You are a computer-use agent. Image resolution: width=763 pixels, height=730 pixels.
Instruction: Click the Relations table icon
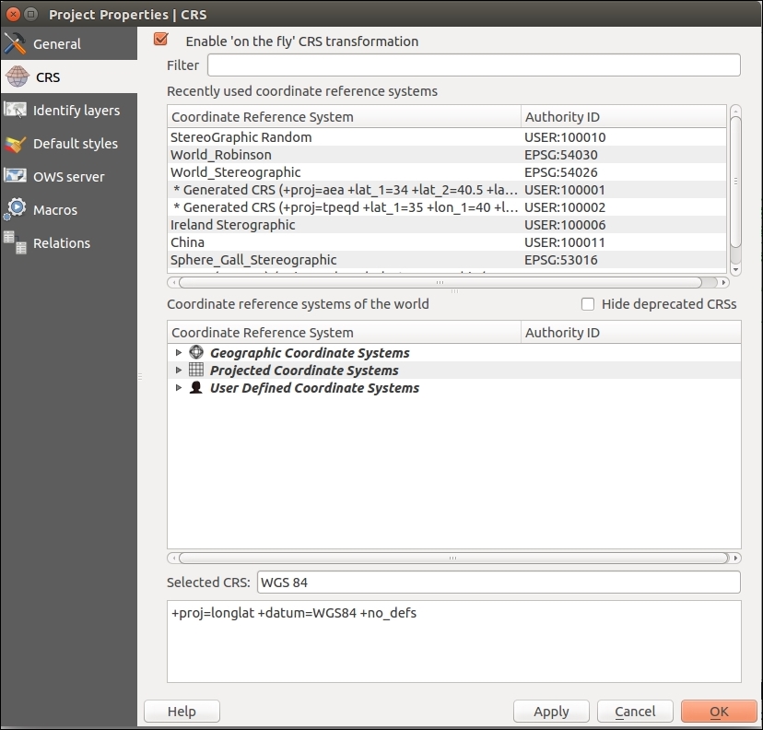(16, 243)
